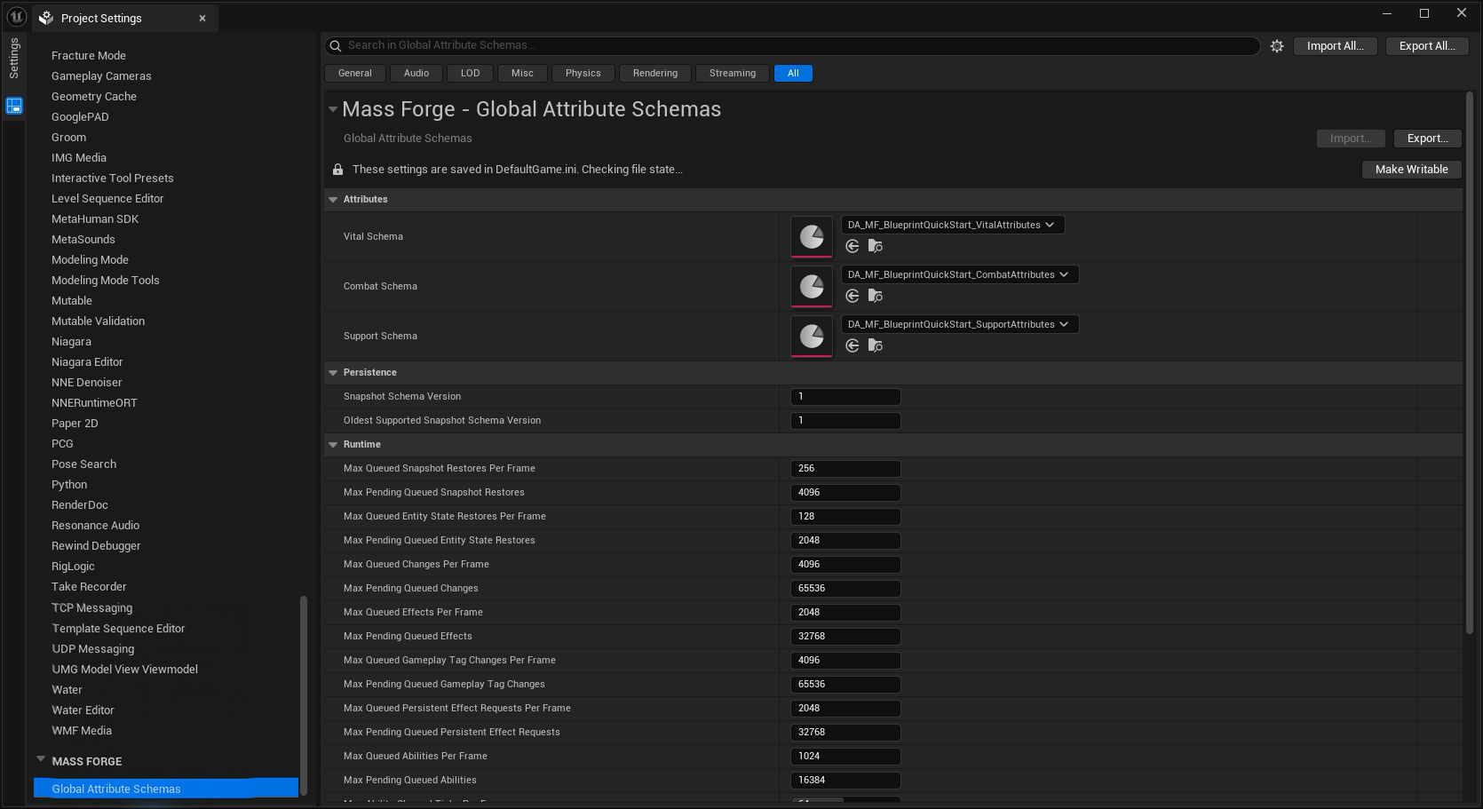Use selected asset for Combat Schema
This screenshot has width=1483, height=809.
tap(853, 296)
